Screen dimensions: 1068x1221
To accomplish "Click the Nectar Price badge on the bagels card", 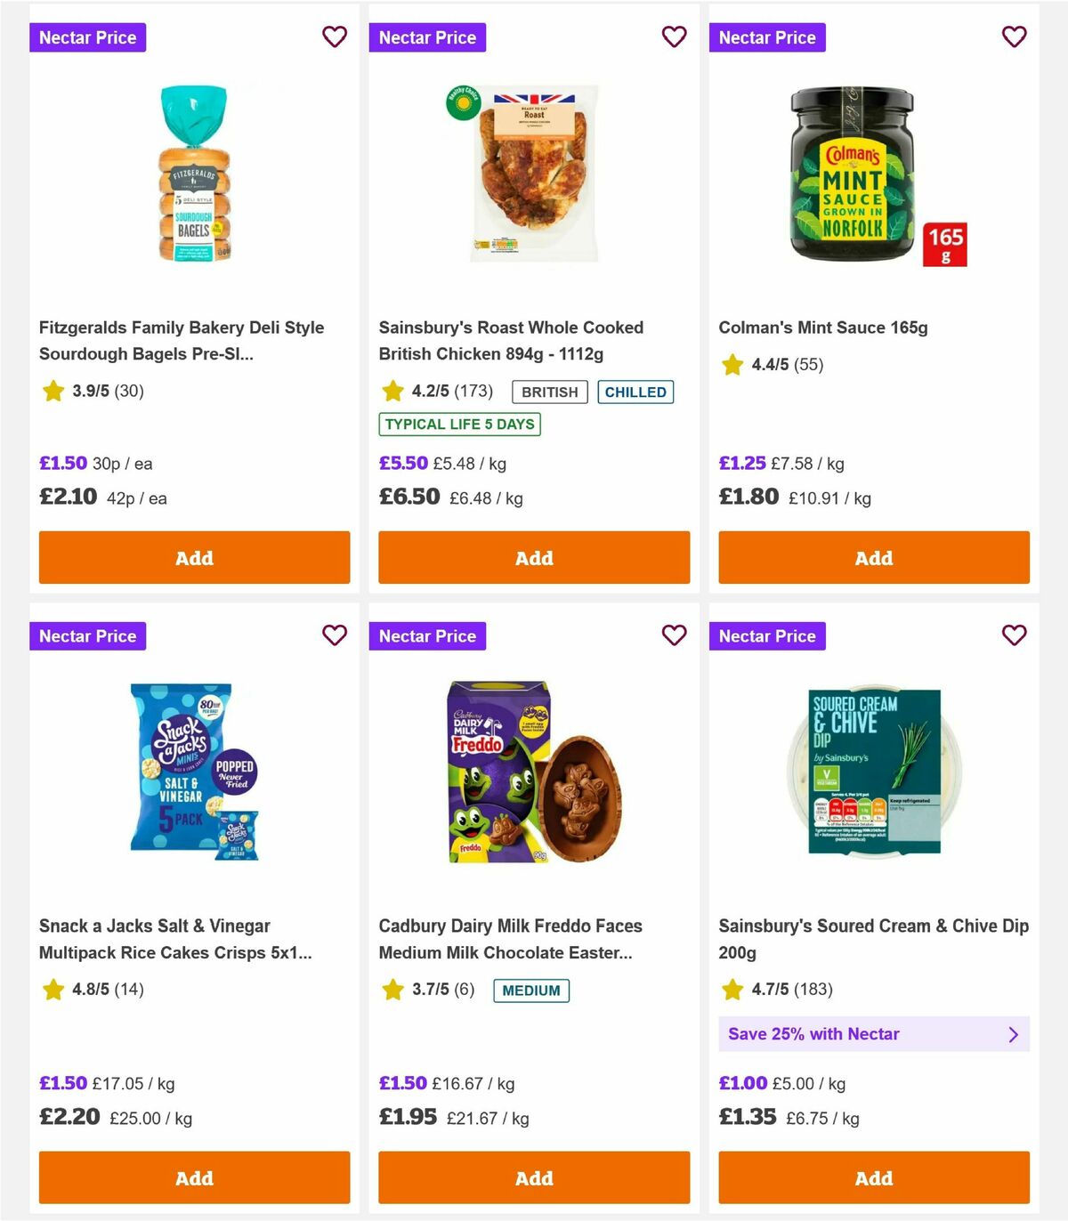I will pyautogui.click(x=87, y=37).
